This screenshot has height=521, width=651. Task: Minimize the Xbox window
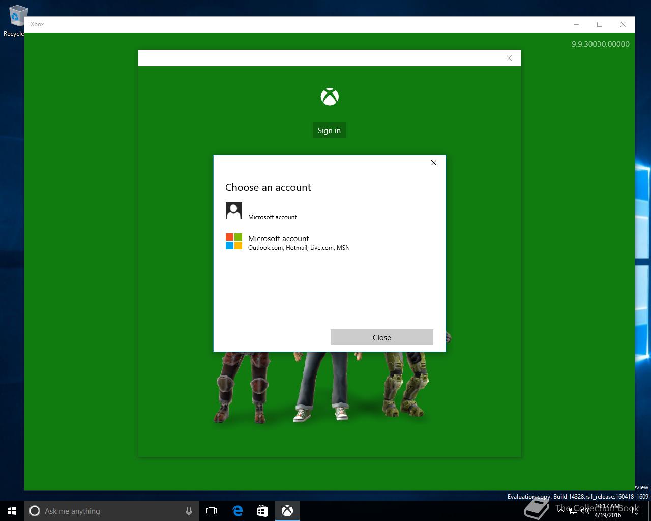pos(576,24)
